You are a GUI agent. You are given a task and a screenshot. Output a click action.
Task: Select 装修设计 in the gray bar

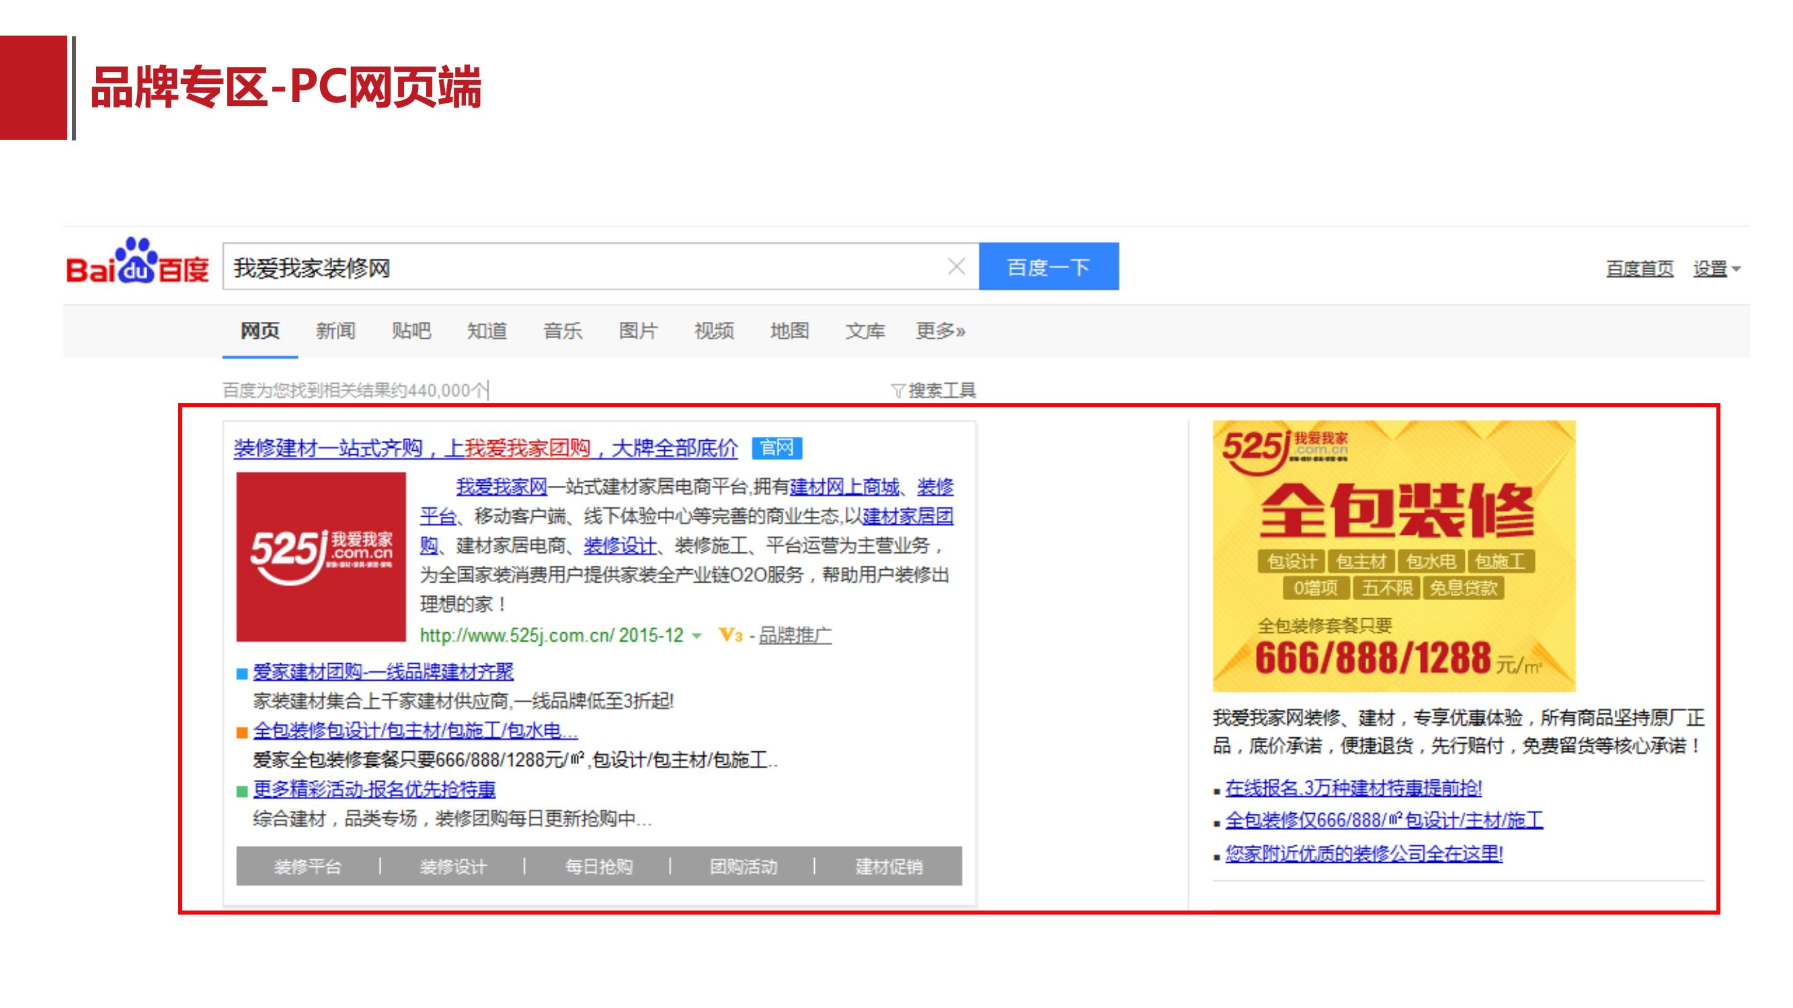coord(453,867)
